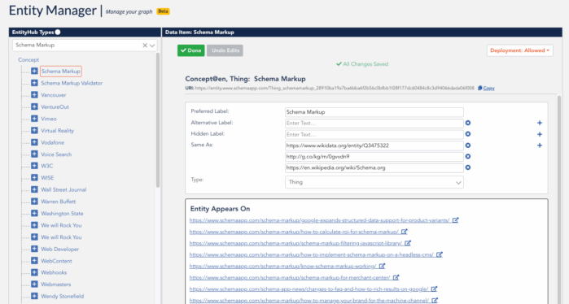The width and height of the screenshot is (569, 304).
Task: Focus the Hidden Label text field
Action: (374, 134)
